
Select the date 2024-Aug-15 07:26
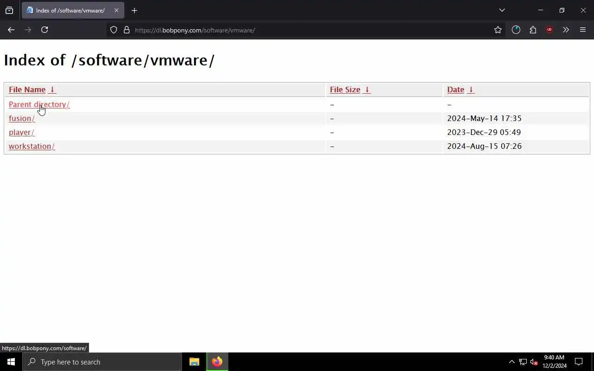[x=484, y=146]
